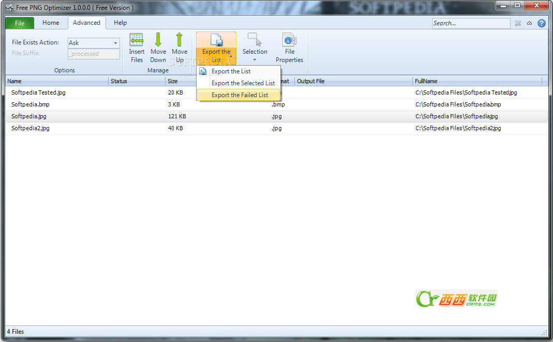This screenshot has height=342, width=553.
Task: Click C:\Softpedia Files\Softpedia Tested.jpg path
Action: pos(466,92)
